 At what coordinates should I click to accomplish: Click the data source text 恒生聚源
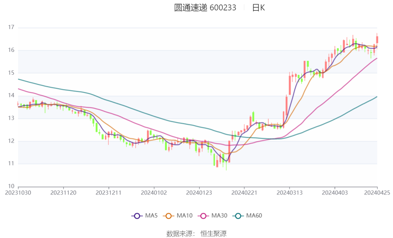tap(213, 234)
